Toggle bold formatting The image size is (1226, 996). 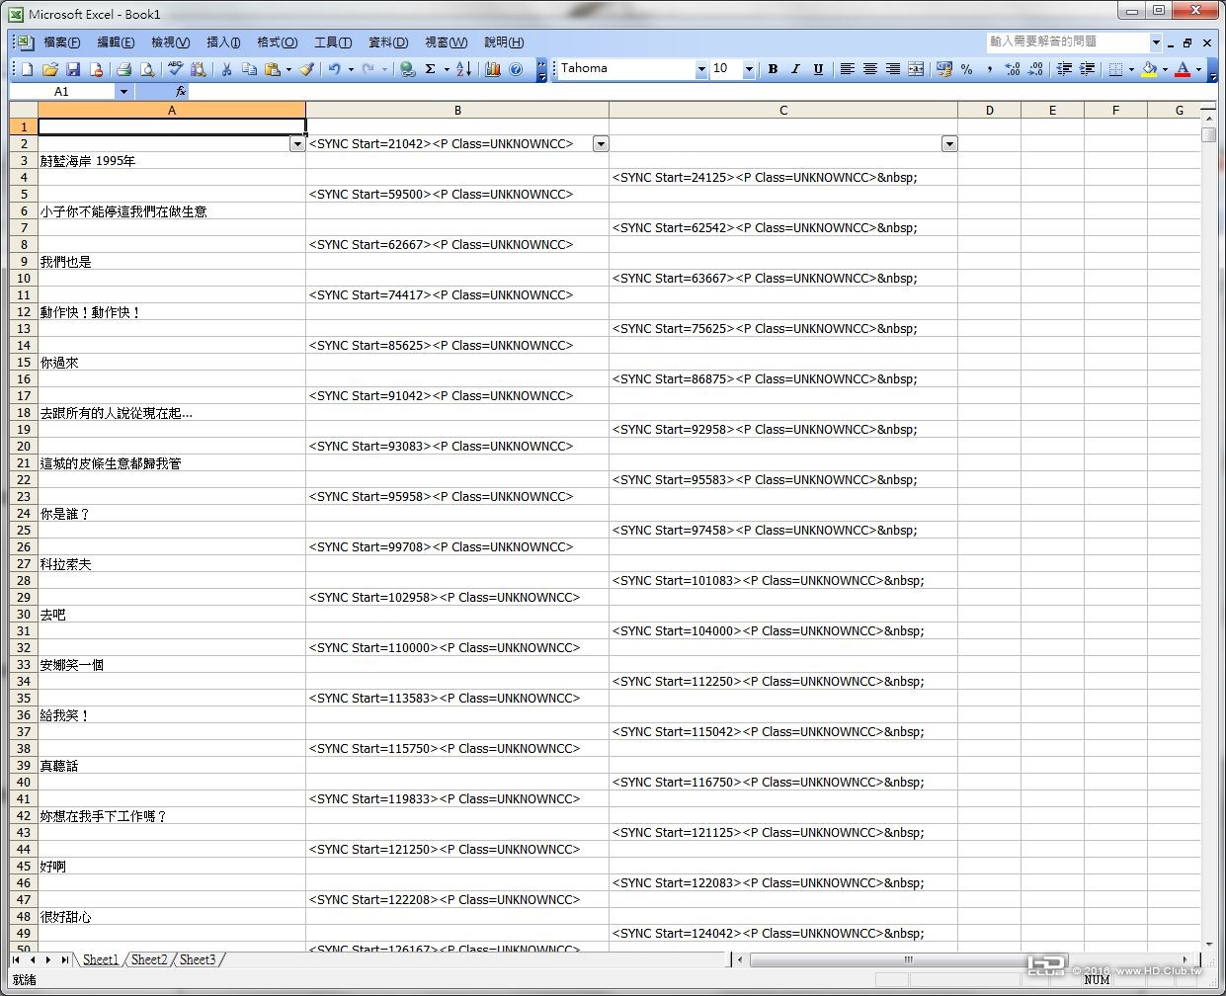tap(773, 69)
